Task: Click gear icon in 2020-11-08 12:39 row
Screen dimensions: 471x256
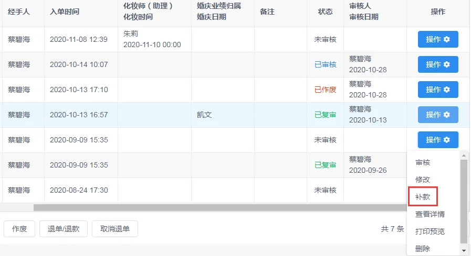Action: pyautogui.click(x=447, y=39)
